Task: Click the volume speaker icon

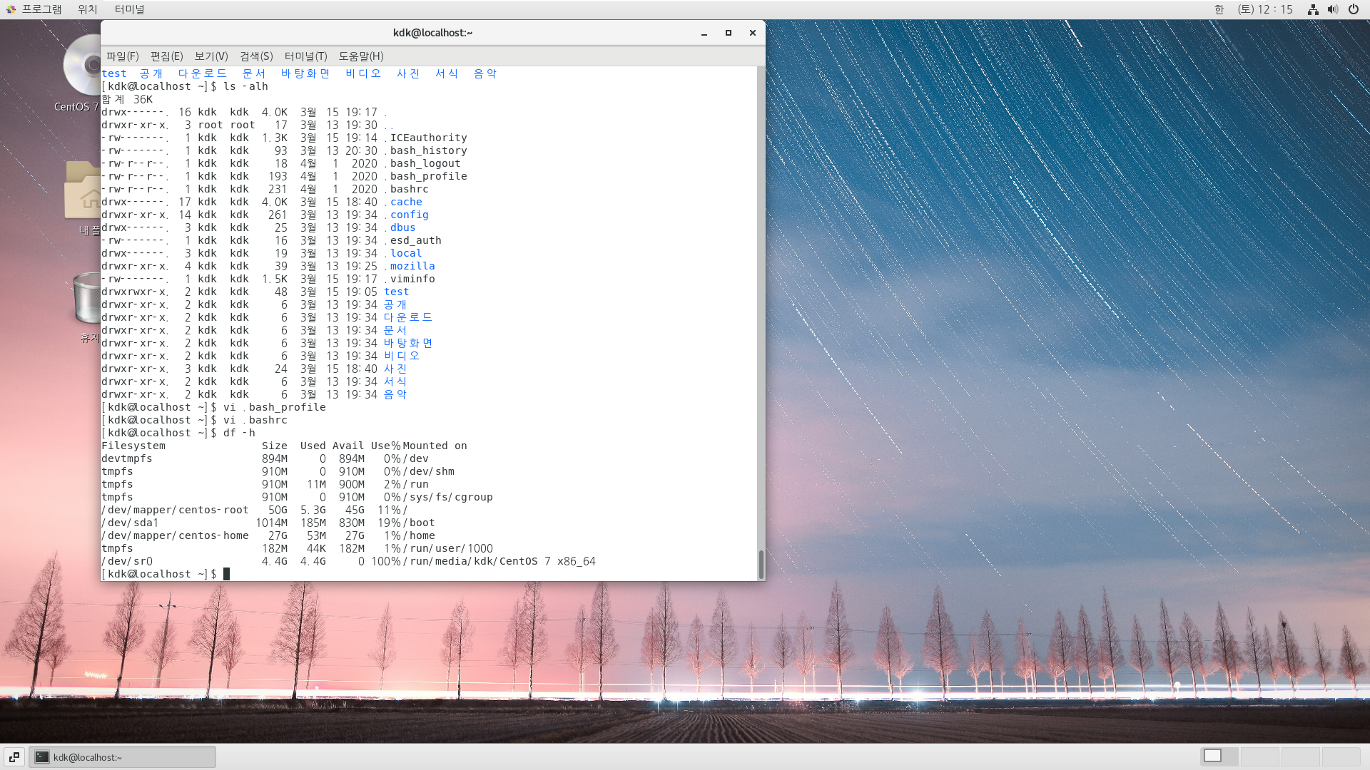Action: click(x=1332, y=9)
